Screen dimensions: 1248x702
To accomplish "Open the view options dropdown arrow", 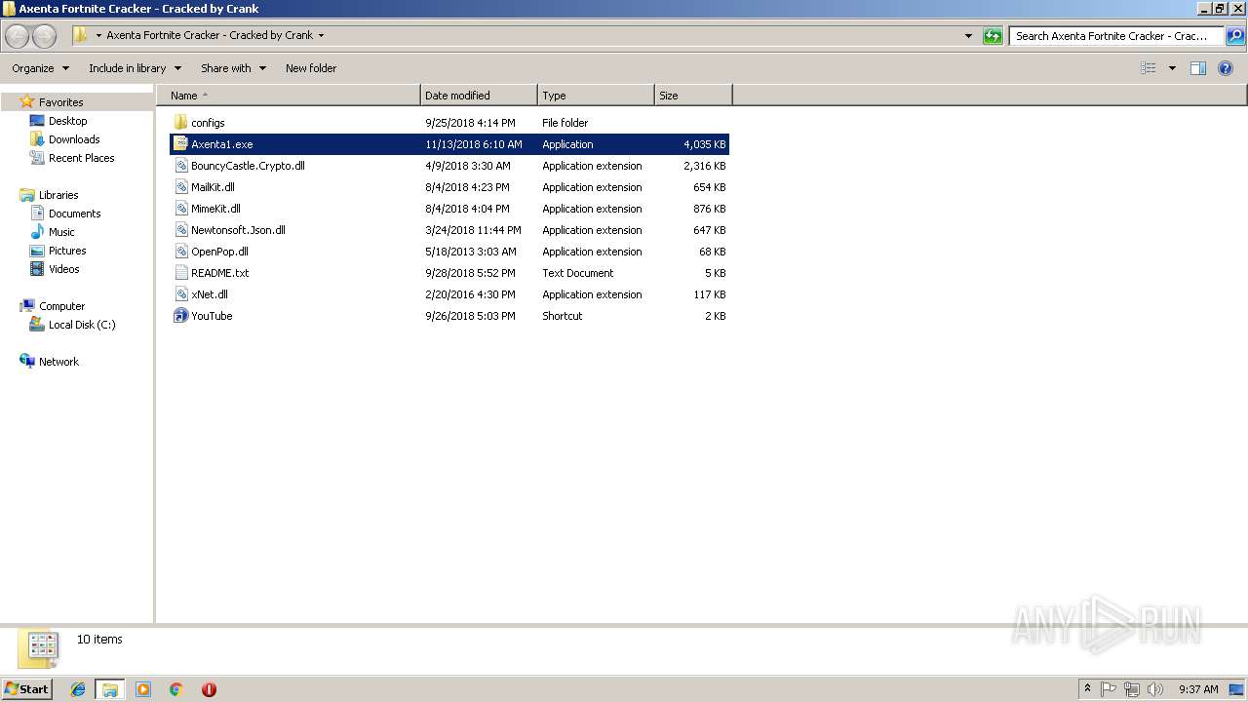I will point(1172,68).
